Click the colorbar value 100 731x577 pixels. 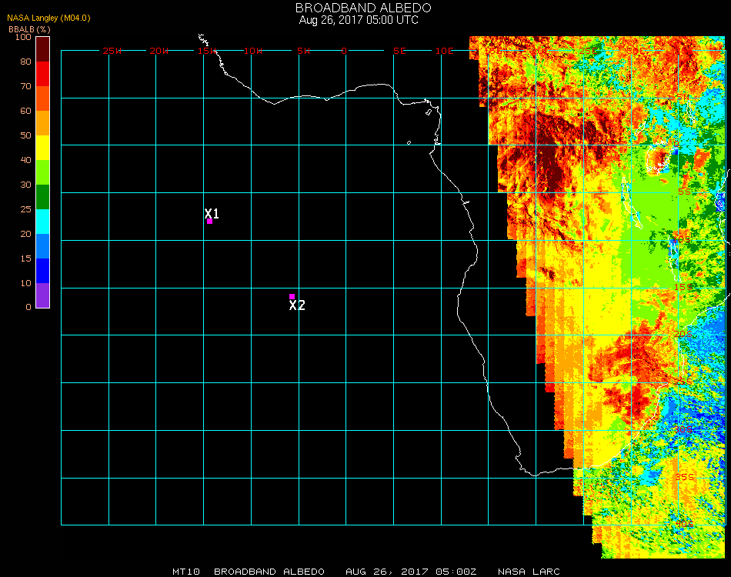pyautogui.click(x=23, y=37)
